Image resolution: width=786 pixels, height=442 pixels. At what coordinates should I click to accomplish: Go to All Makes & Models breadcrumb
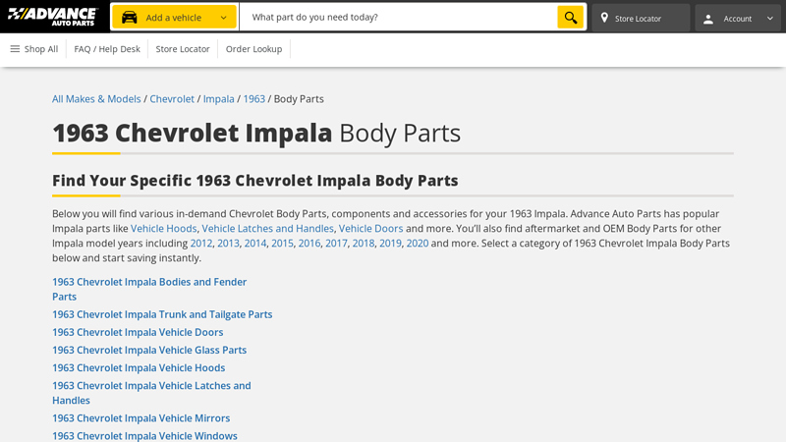[96, 99]
